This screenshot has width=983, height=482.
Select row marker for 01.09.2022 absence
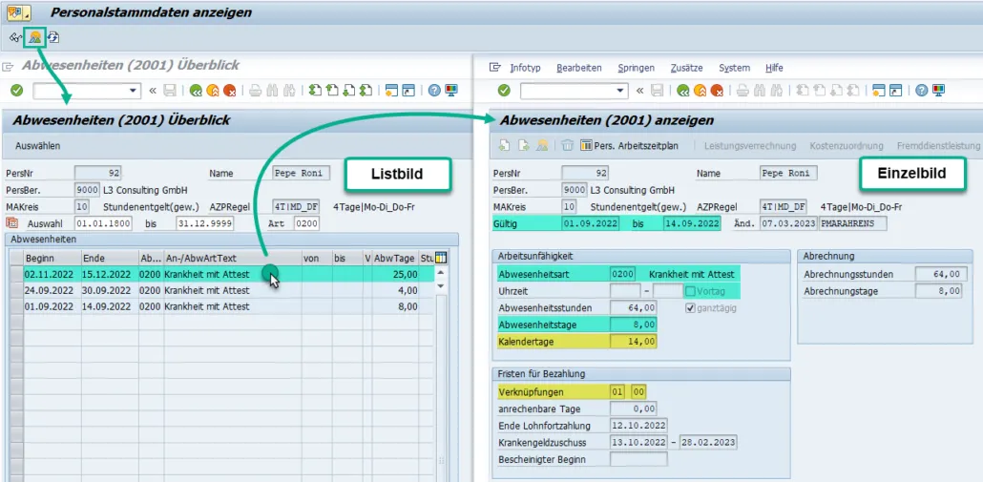tap(16, 307)
